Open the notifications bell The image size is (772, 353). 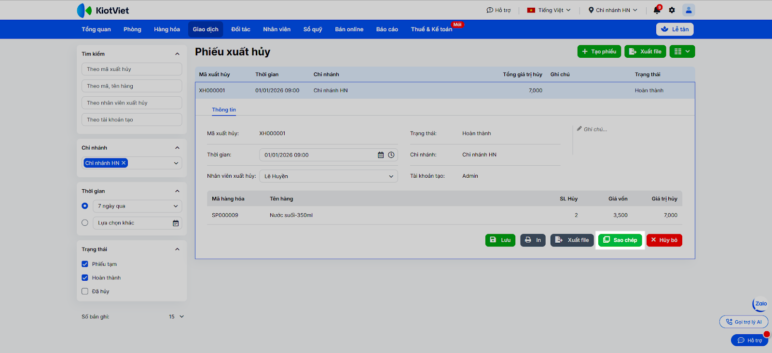[657, 10]
